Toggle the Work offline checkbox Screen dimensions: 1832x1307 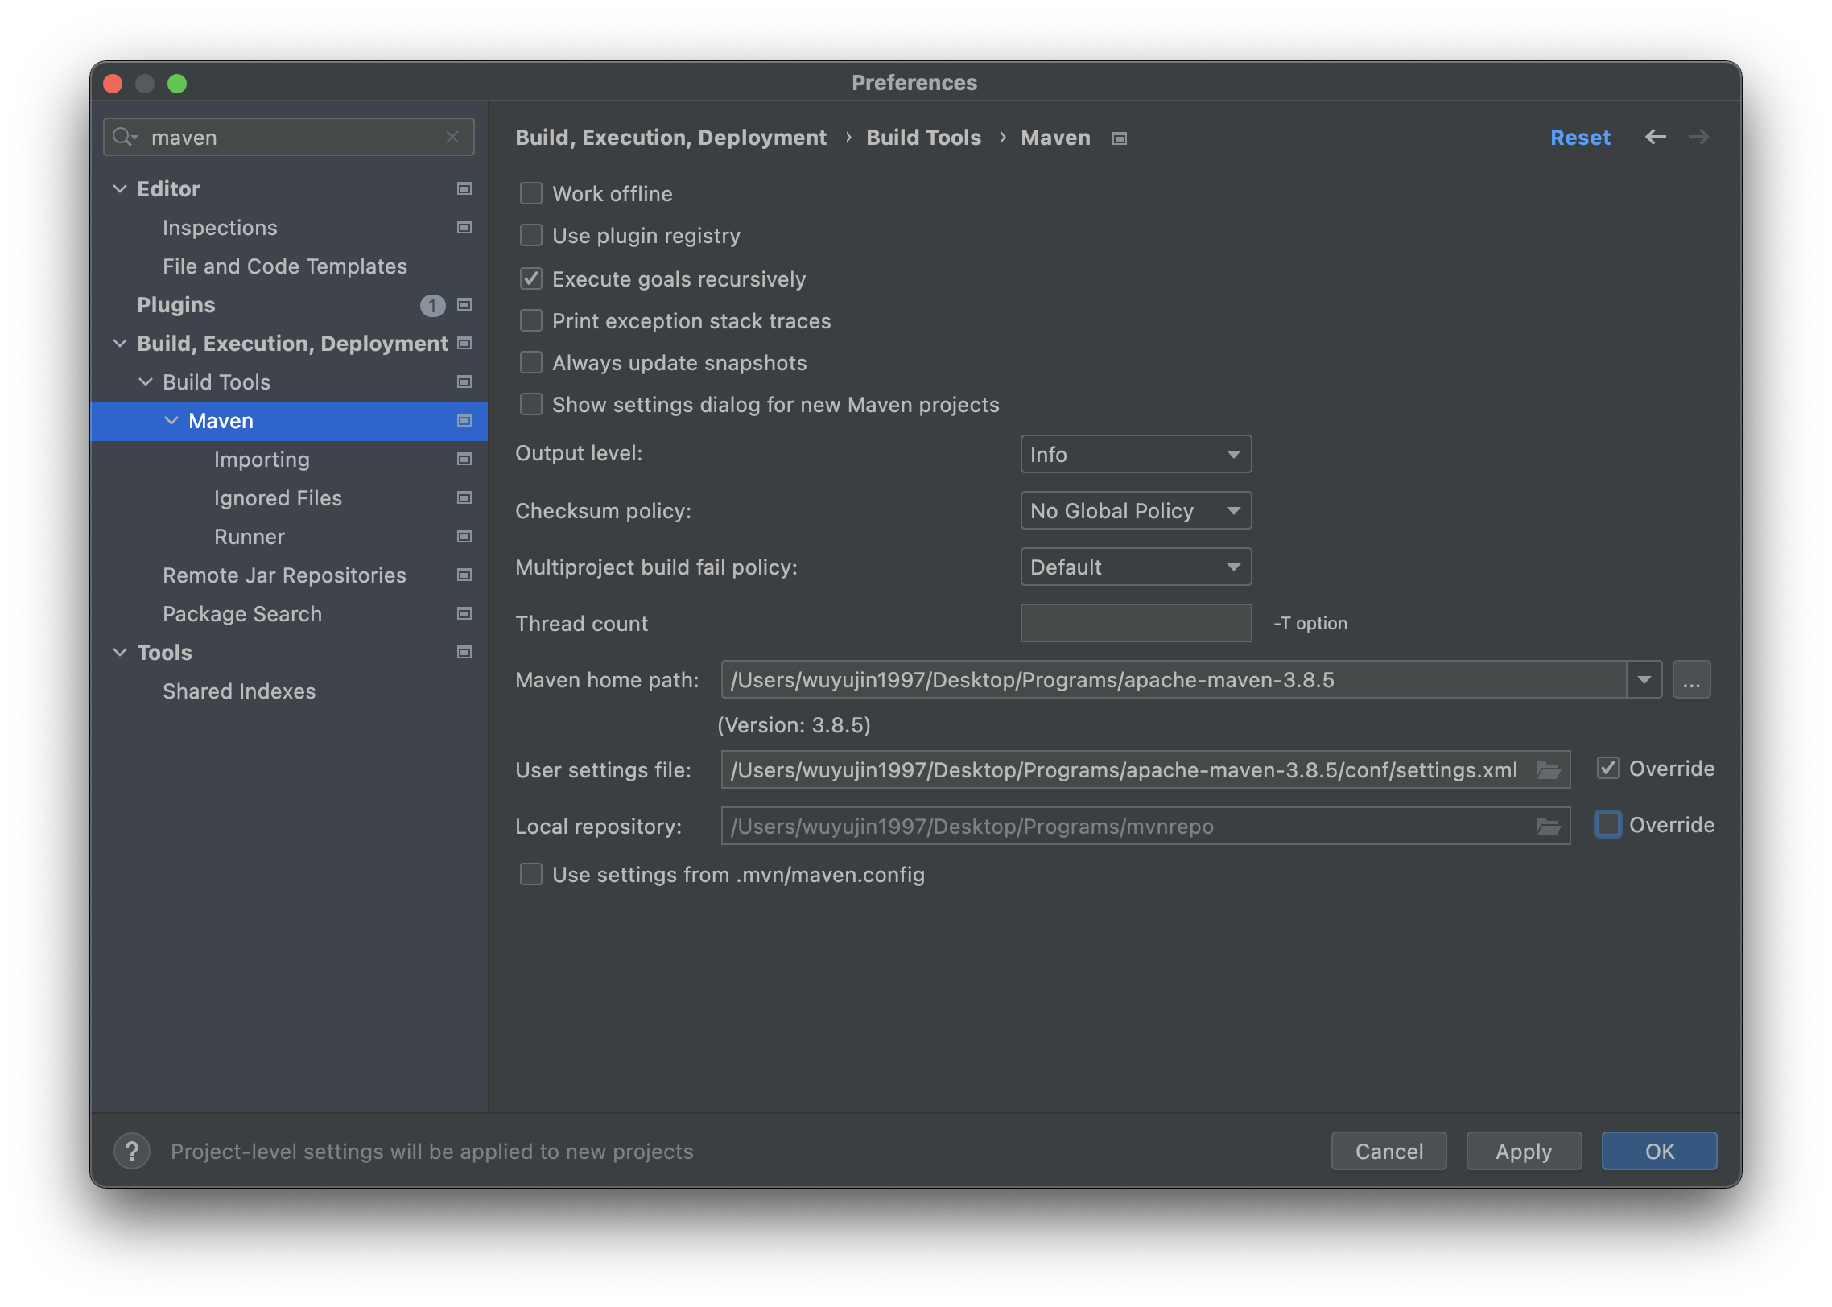530,192
